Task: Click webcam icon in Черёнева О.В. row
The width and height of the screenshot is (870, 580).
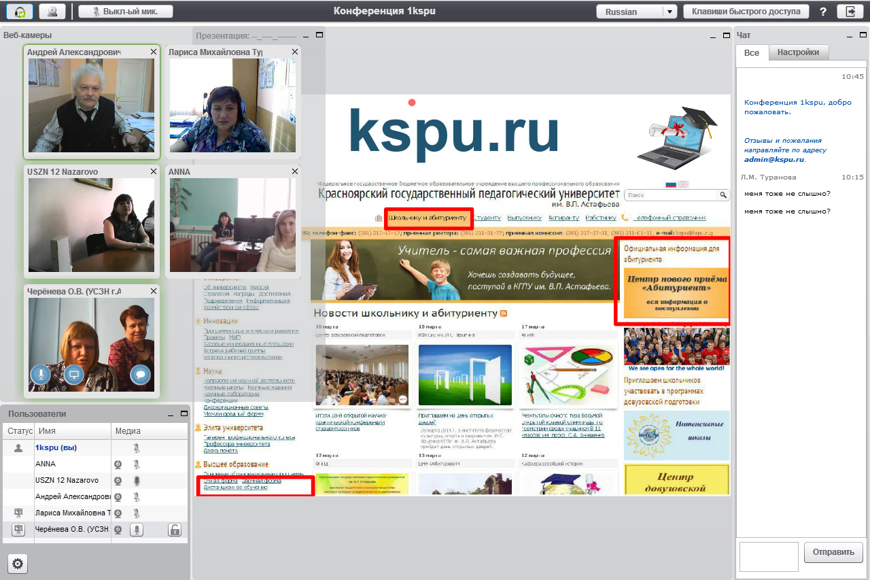Action: [x=118, y=530]
